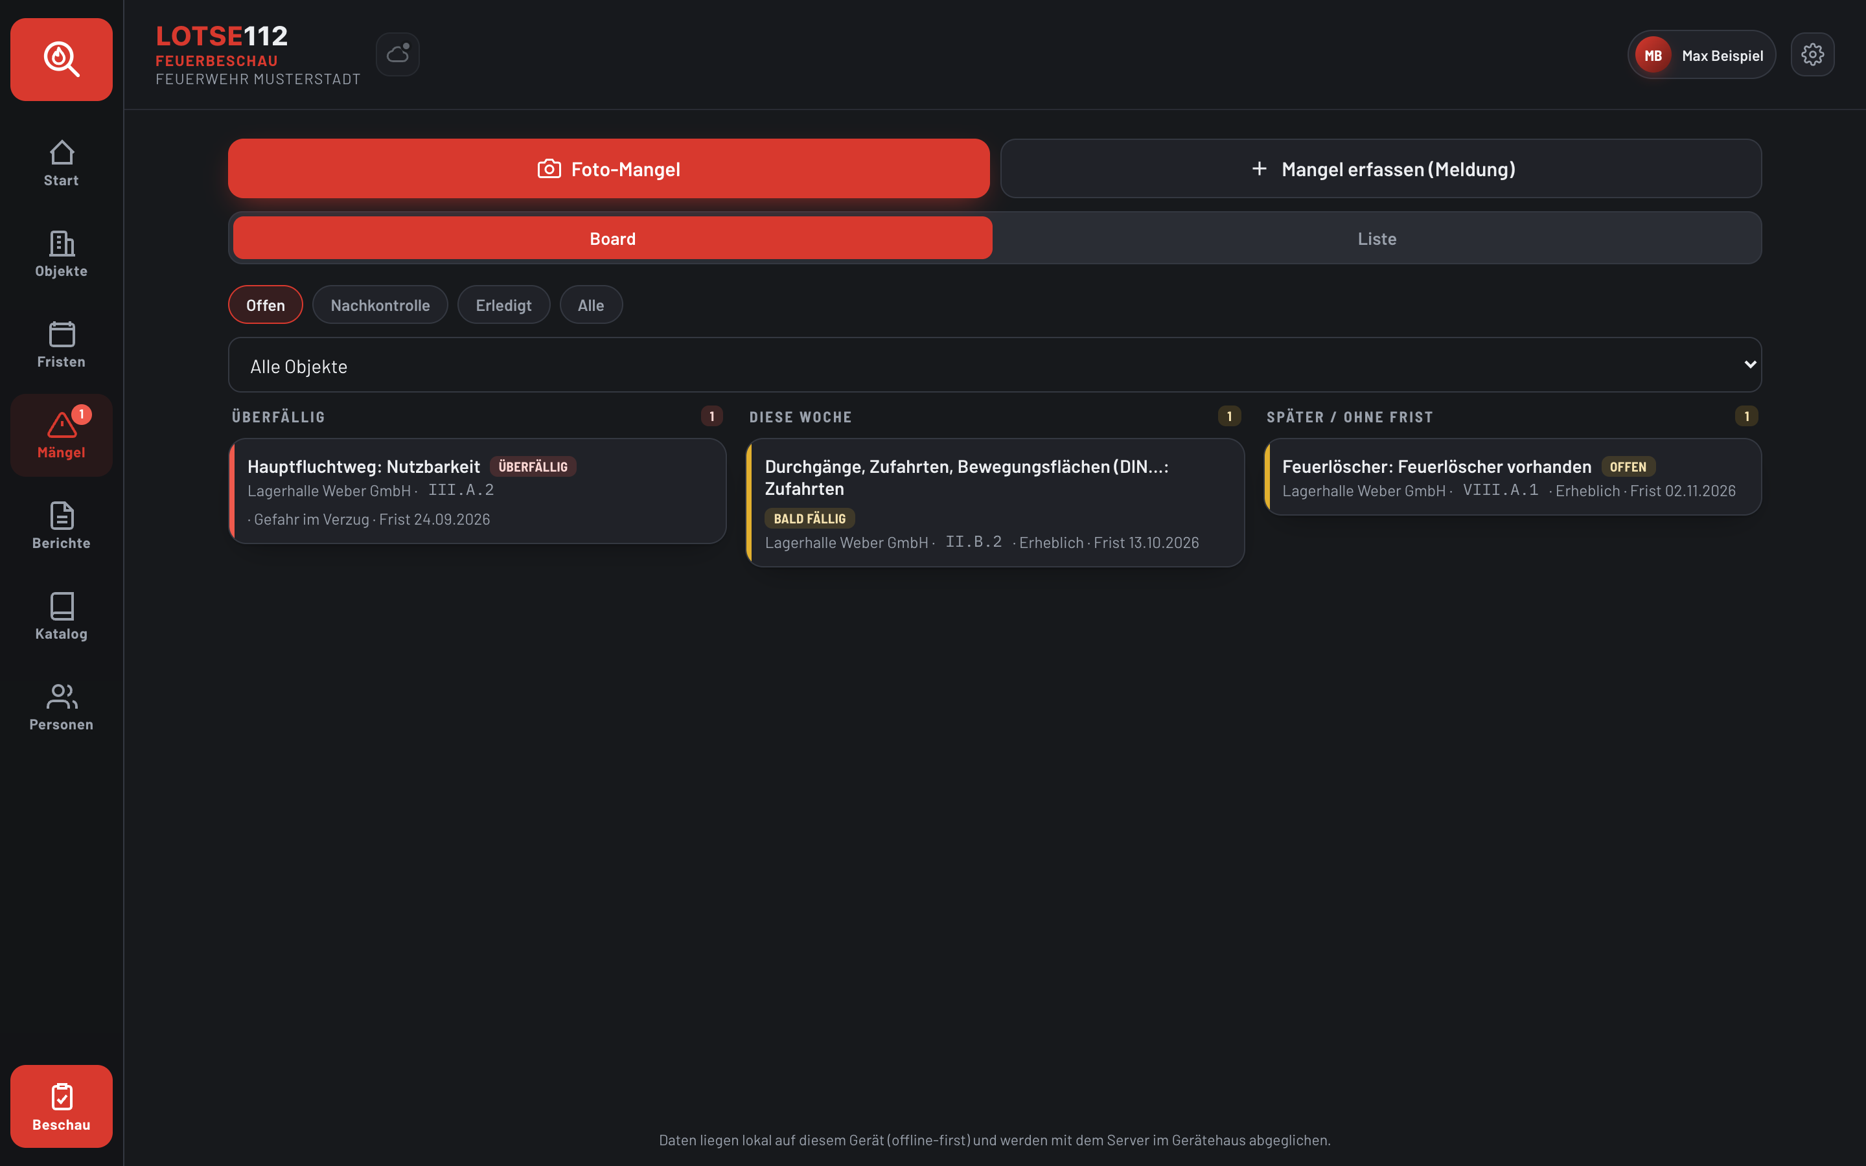The height and width of the screenshot is (1166, 1866).
Task: Open Objekte in the sidebar
Action: click(x=61, y=255)
